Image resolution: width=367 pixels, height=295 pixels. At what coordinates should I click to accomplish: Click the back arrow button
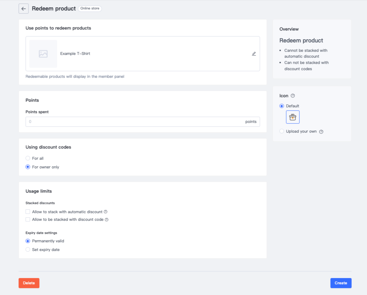pos(24,9)
